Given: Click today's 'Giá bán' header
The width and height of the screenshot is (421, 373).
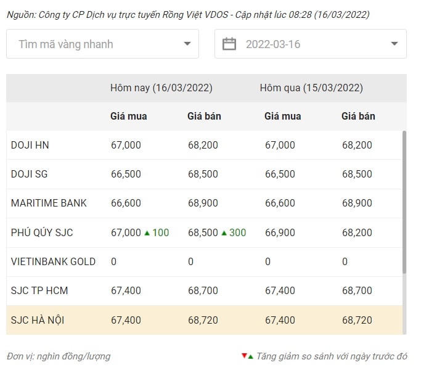Looking at the screenshot, I should click(204, 117).
